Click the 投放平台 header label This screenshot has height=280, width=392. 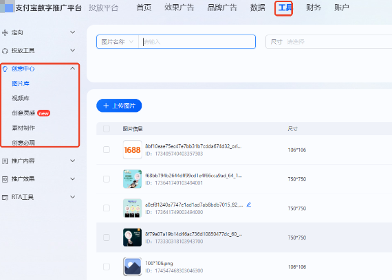[x=103, y=8]
